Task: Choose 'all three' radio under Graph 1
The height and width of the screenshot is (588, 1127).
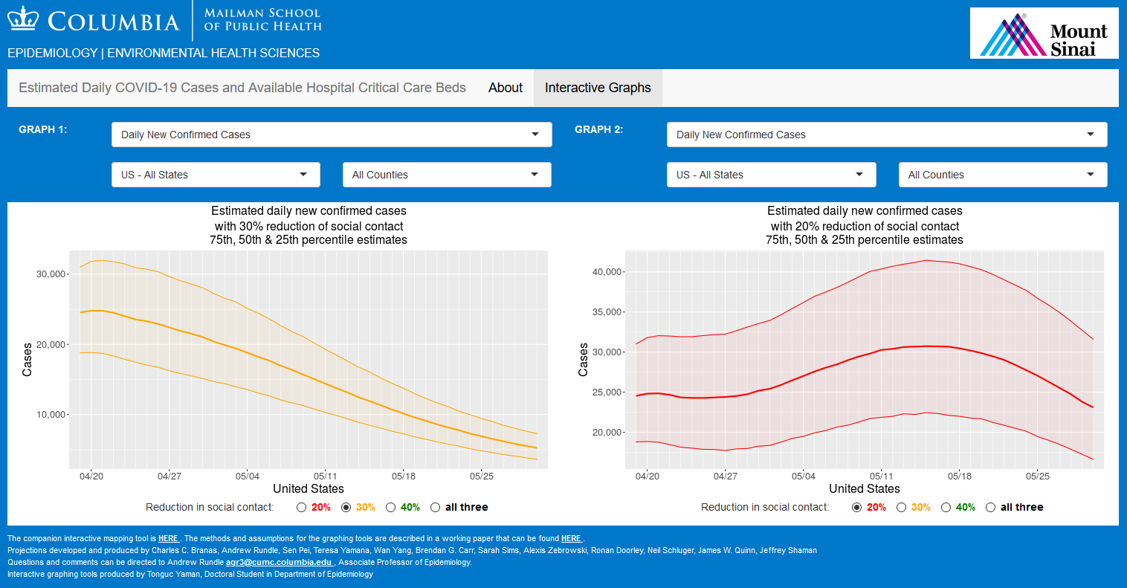Action: pos(436,508)
